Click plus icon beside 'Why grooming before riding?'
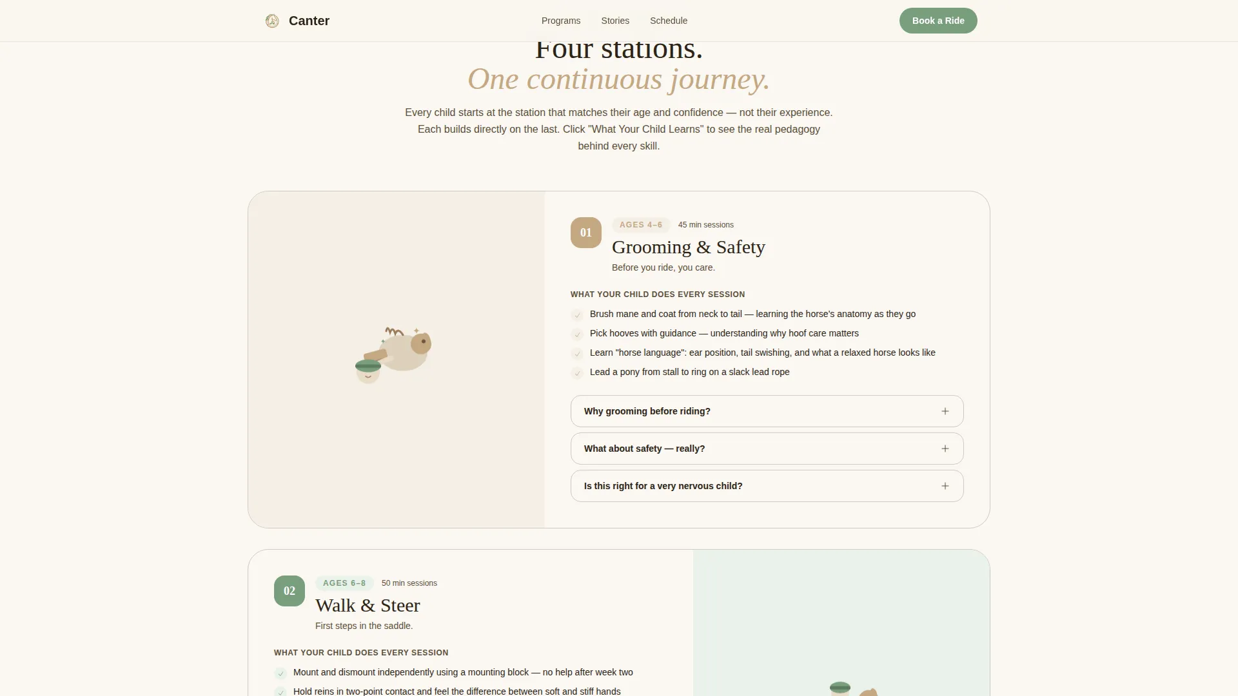The width and height of the screenshot is (1238, 696). (945, 411)
